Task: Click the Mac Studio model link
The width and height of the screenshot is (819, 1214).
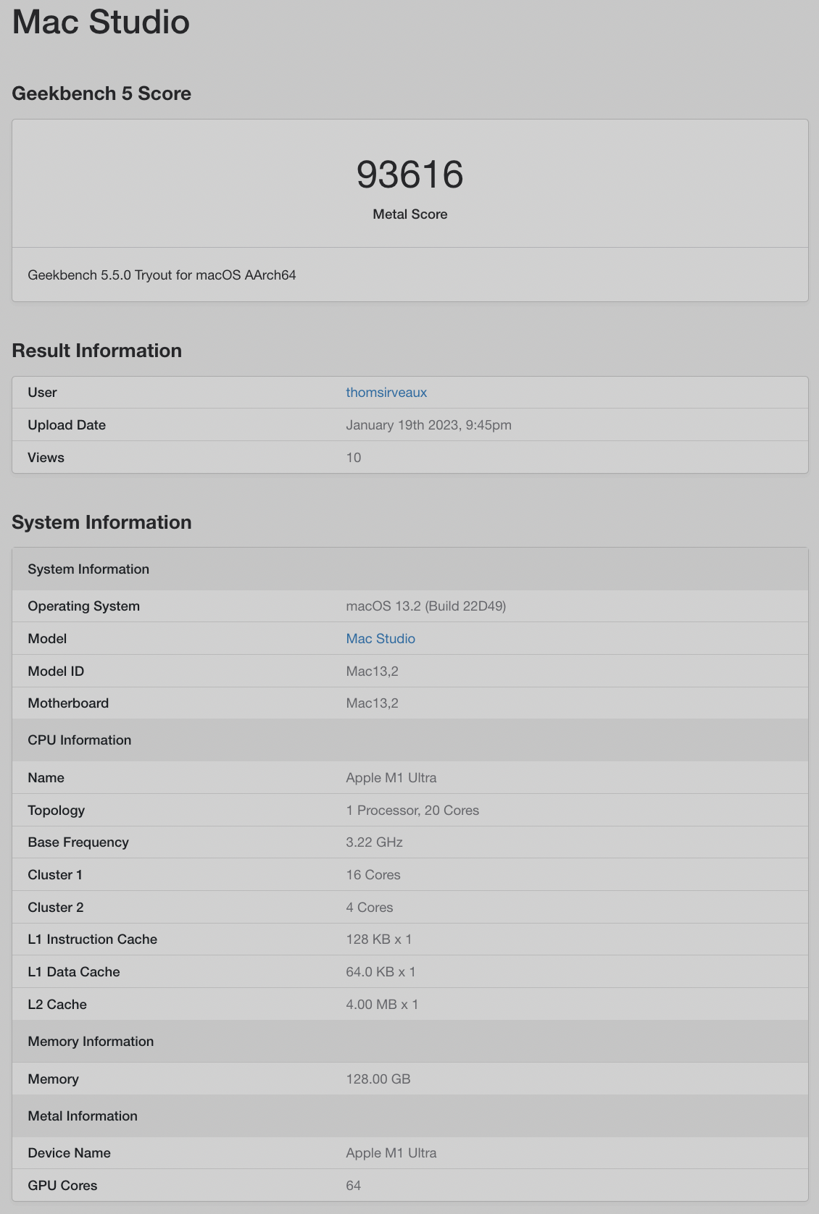Action: click(381, 639)
